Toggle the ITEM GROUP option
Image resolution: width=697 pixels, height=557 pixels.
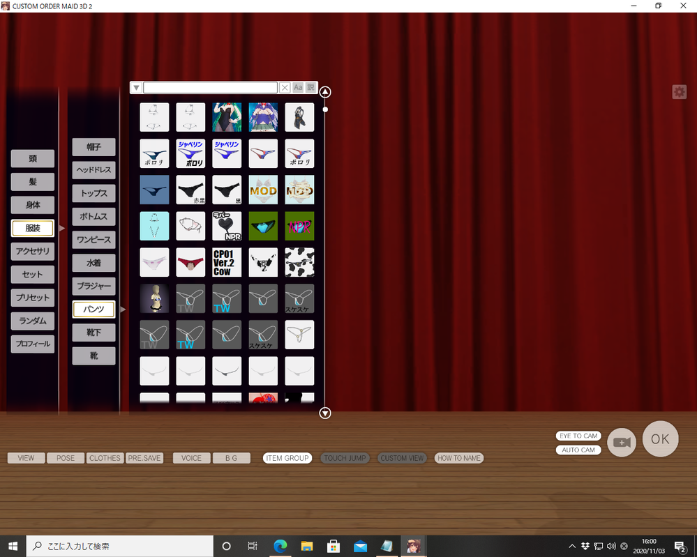coord(287,458)
